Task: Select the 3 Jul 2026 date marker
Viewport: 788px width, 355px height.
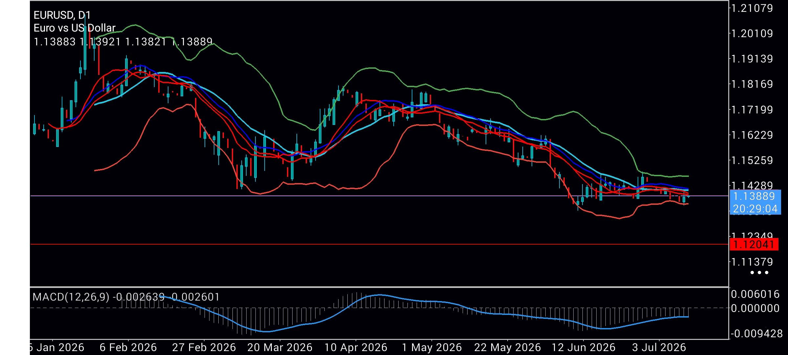Action: click(659, 347)
